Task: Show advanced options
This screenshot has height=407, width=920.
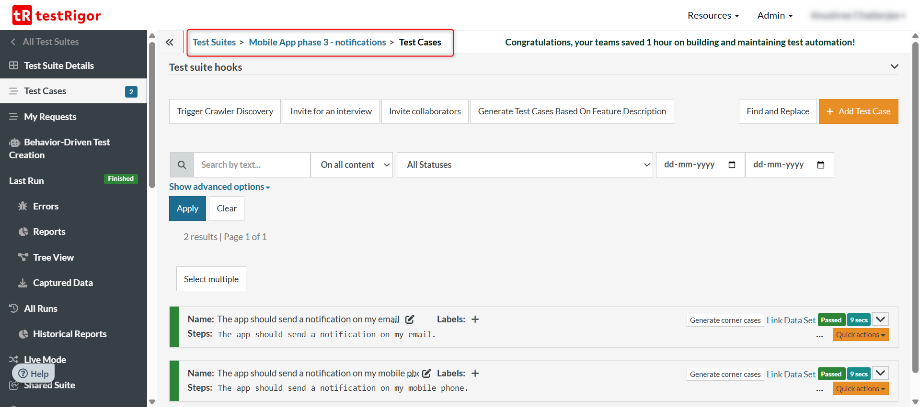Action: 219,187
